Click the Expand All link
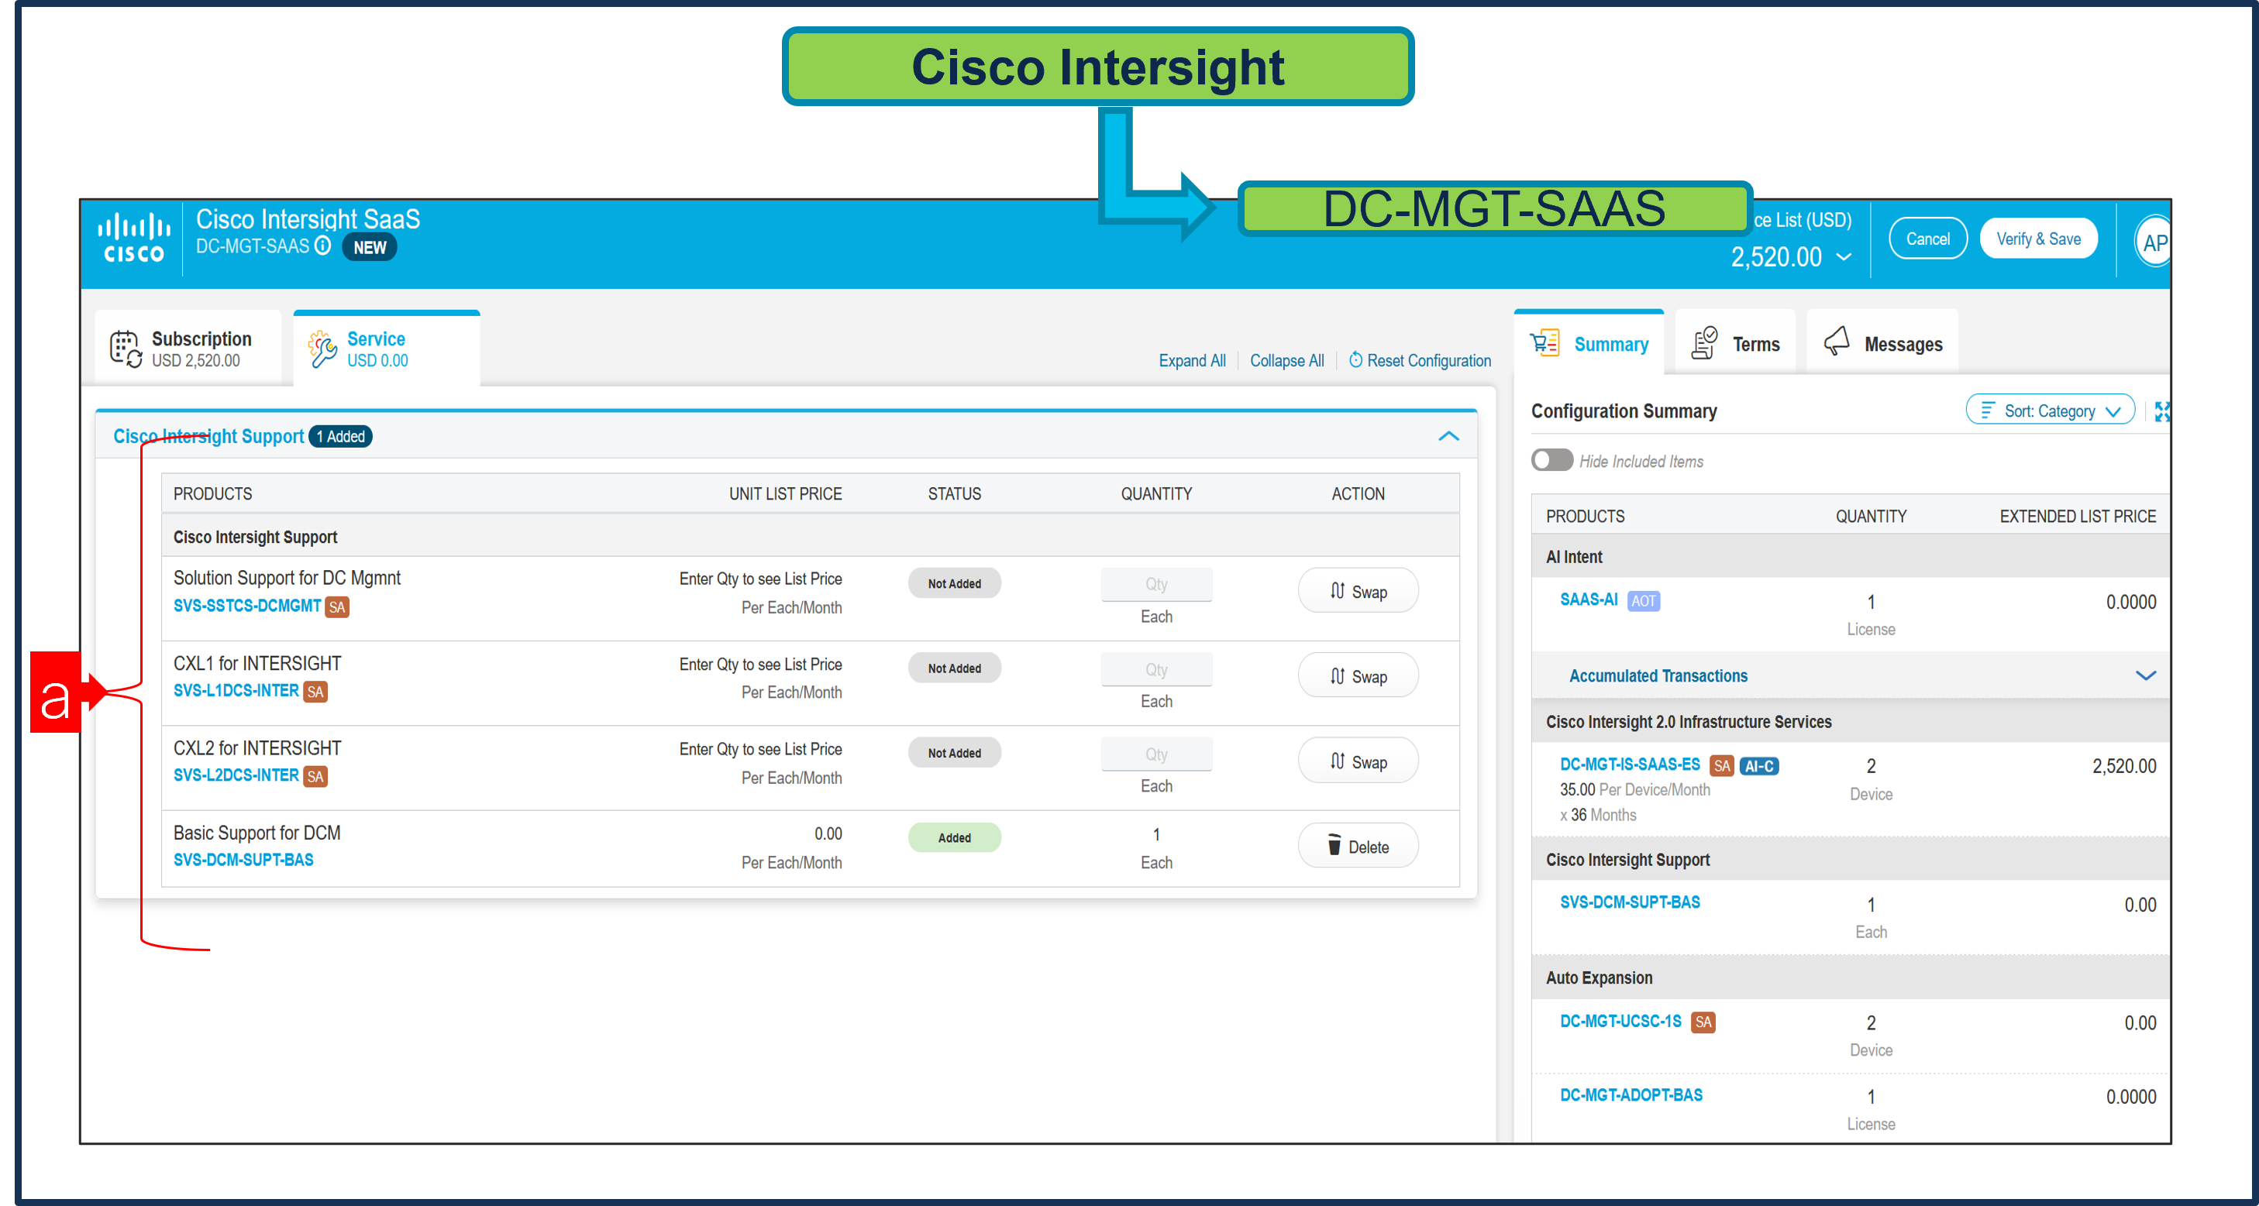This screenshot has height=1206, width=2259. (1191, 360)
